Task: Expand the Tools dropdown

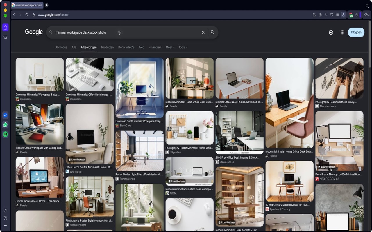Action: pos(183,47)
